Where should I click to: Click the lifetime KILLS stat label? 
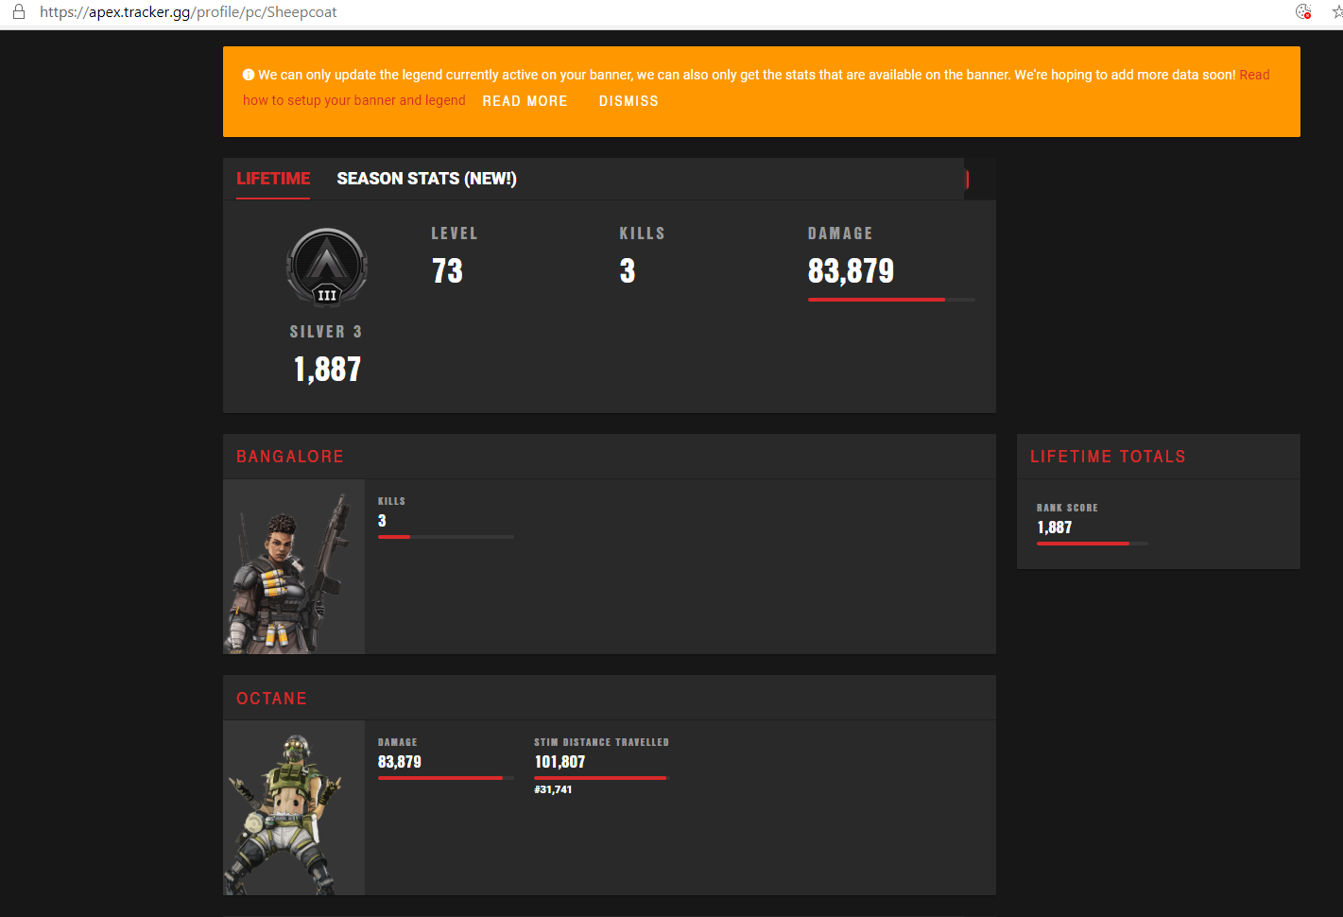[x=643, y=234]
